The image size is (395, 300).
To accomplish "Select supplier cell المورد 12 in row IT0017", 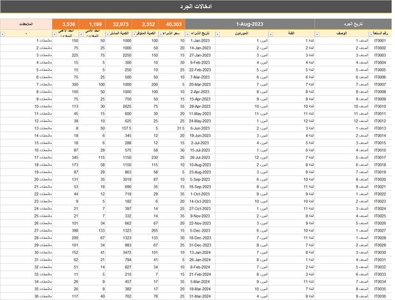I will [x=241, y=158].
